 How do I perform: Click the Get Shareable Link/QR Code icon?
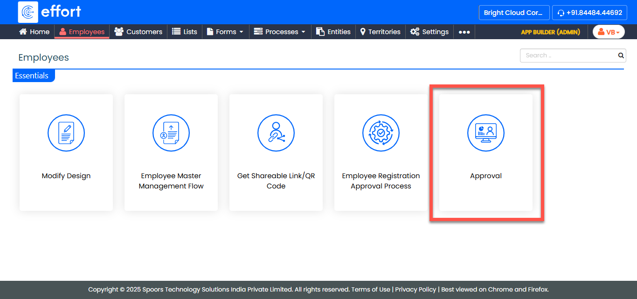tap(276, 133)
